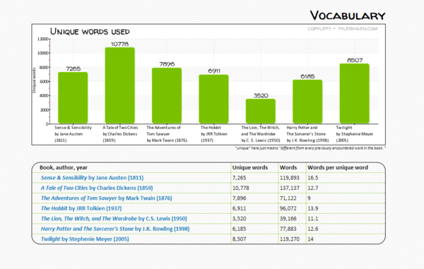The width and height of the screenshot is (424, 269).
Task: Click the 12000 y-axis tick label
Action: tap(42, 39)
